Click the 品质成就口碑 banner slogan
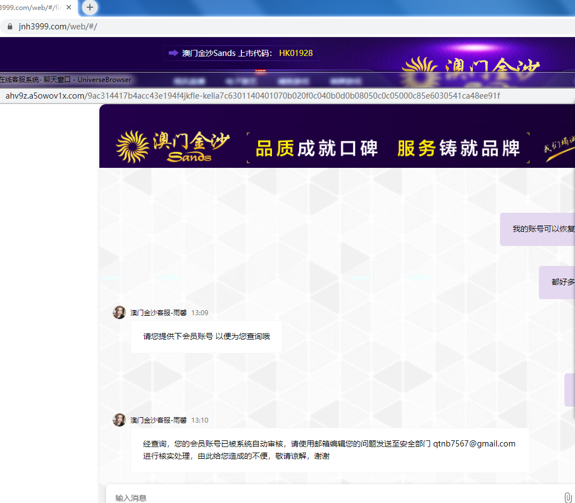 [316, 148]
